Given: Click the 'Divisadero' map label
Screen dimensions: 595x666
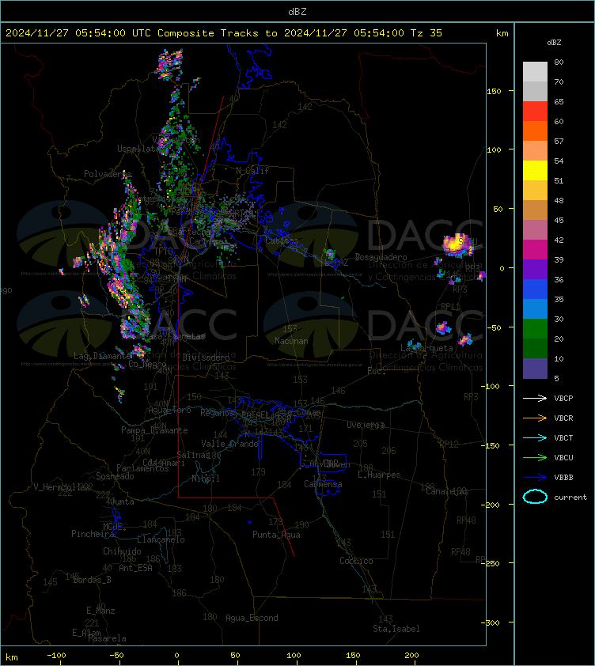Looking at the screenshot, I should coord(207,358).
